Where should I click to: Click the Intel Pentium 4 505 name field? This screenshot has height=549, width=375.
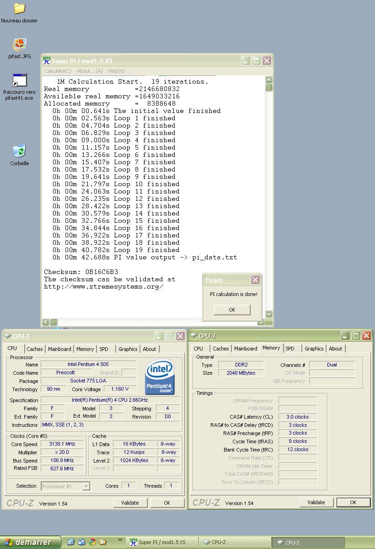tap(88, 365)
